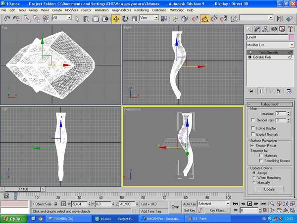Open the Rendering menu
297x223 pixels.
point(141,10)
